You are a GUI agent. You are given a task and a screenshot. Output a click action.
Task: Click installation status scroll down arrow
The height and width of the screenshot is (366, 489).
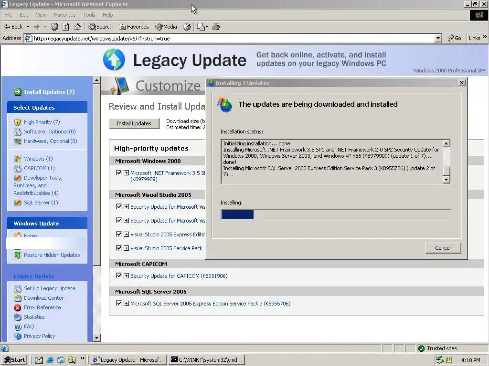(x=446, y=180)
